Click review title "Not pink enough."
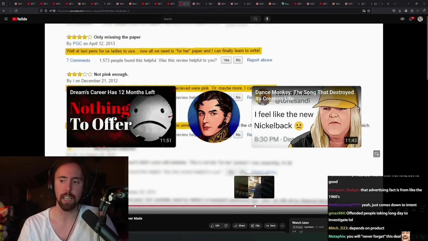Viewport: 428px width, 241px height. pos(111,74)
